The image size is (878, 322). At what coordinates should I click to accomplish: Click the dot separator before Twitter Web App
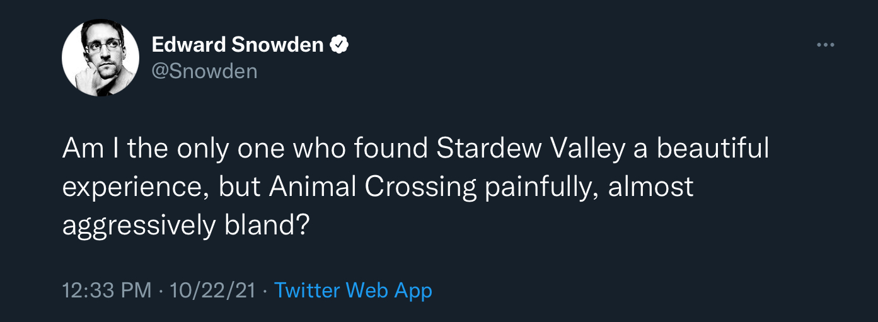click(x=265, y=290)
